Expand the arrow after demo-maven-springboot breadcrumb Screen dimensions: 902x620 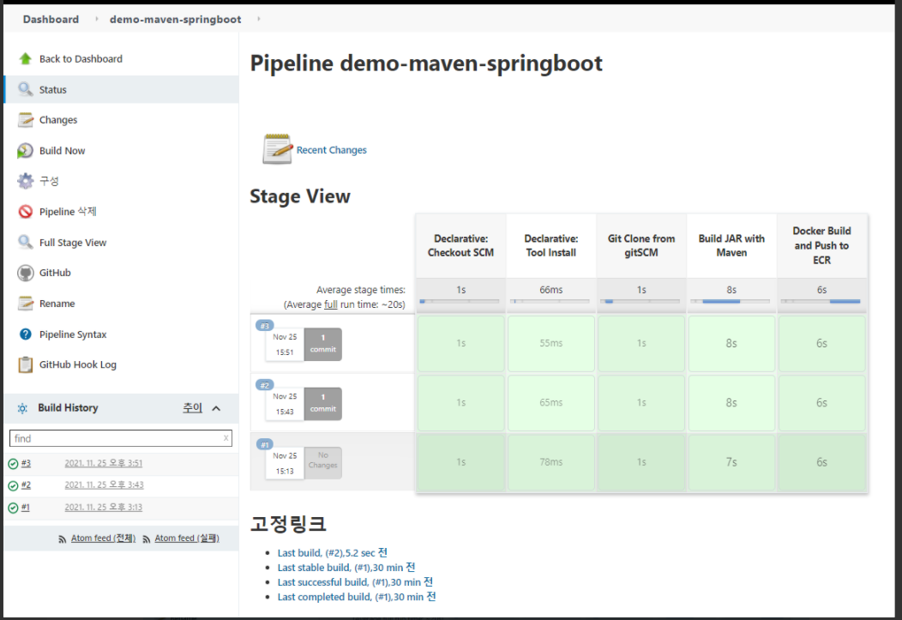coord(259,19)
